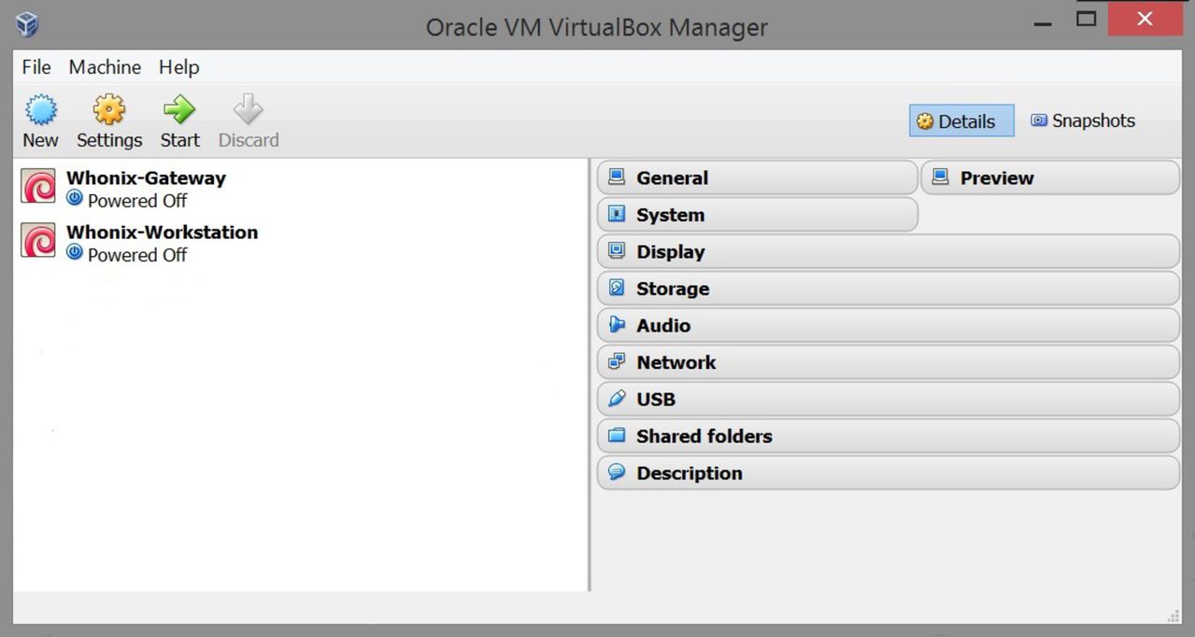
Task: Open Settings via the gear icon
Action: pyautogui.click(x=109, y=110)
